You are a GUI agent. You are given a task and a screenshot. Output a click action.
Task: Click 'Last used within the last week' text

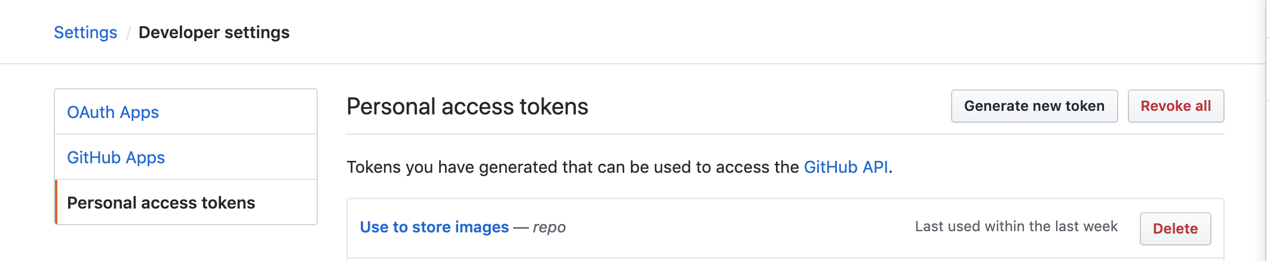[1016, 226]
